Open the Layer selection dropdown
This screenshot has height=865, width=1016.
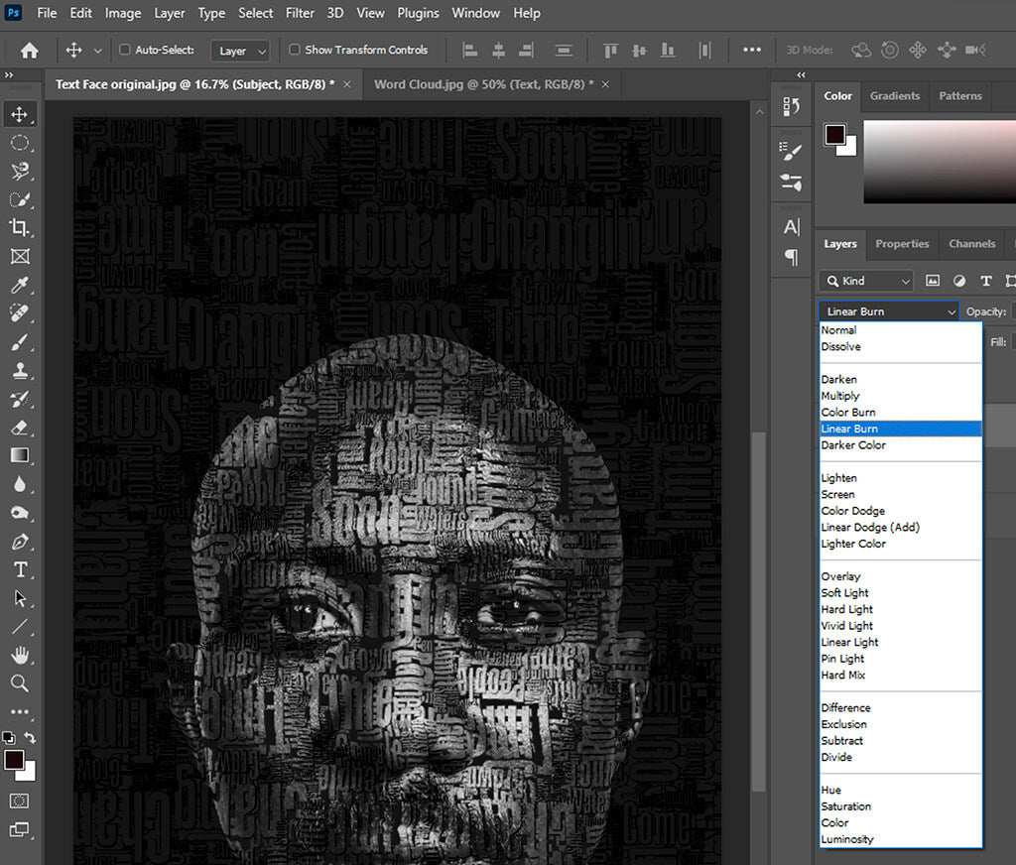238,50
